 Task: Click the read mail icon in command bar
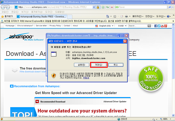122,16
